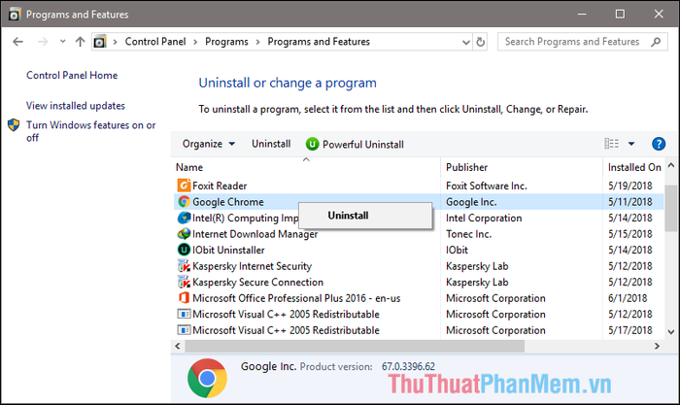Open the recent locations dropdown arrow
The width and height of the screenshot is (680, 405).
[x=63, y=41]
